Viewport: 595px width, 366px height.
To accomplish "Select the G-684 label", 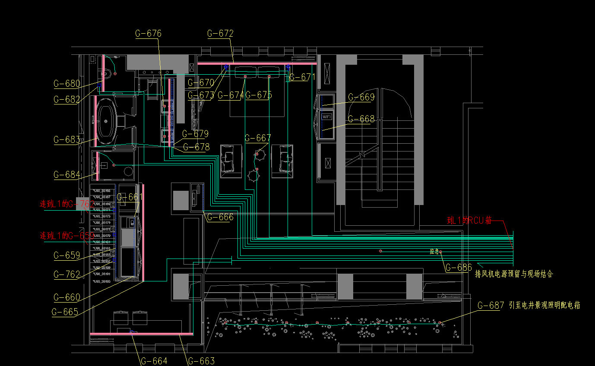I will pyautogui.click(x=67, y=175).
